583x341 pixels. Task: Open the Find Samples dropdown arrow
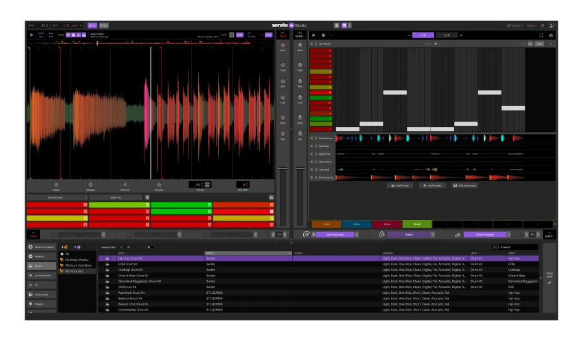[x=86, y=197]
